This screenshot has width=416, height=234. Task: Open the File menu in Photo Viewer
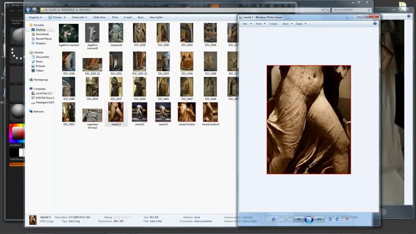pyautogui.click(x=247, y=24)
